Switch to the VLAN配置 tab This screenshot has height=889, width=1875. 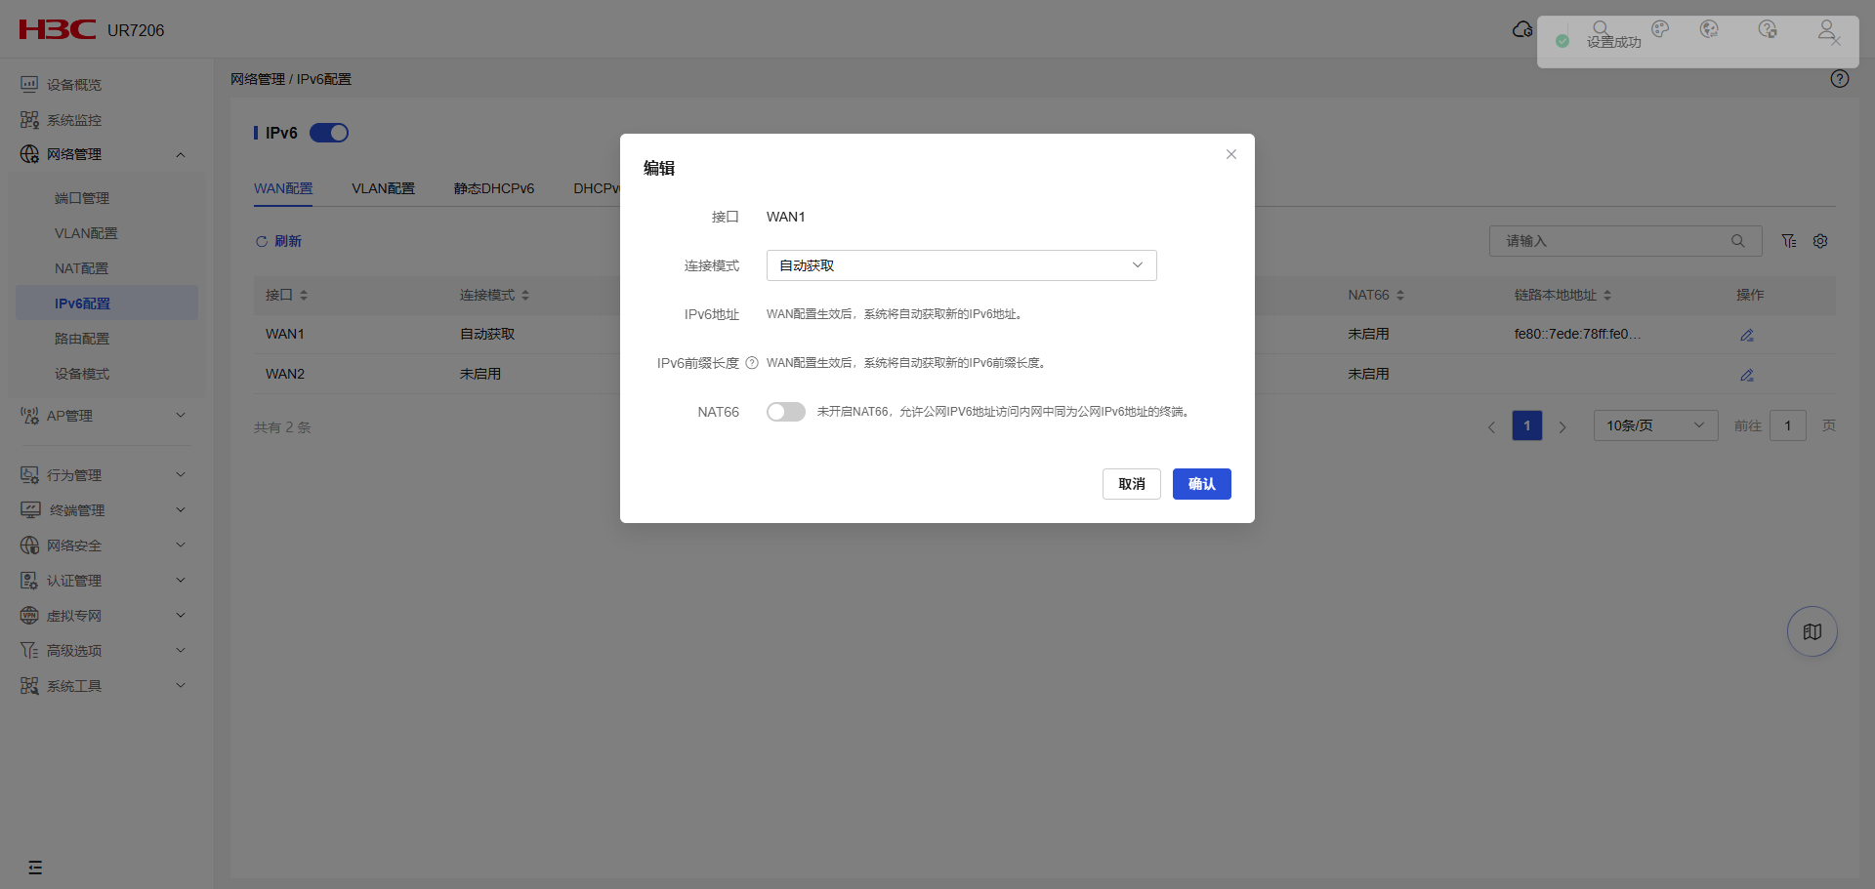point(383,188)
